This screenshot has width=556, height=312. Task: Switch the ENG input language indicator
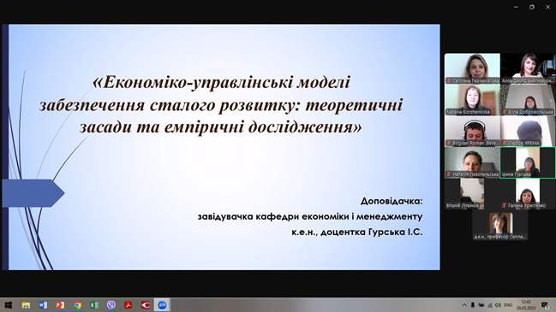coord(508,305)
